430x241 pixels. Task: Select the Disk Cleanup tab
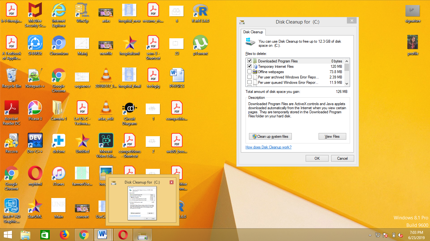[x=253, y=32]
